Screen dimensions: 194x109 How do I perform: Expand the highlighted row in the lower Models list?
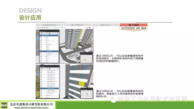[47, 88]
